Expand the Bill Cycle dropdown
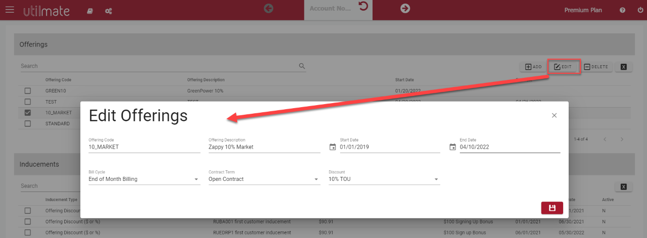The width and height of the screenshot is (647, 238). coord(196,179)
